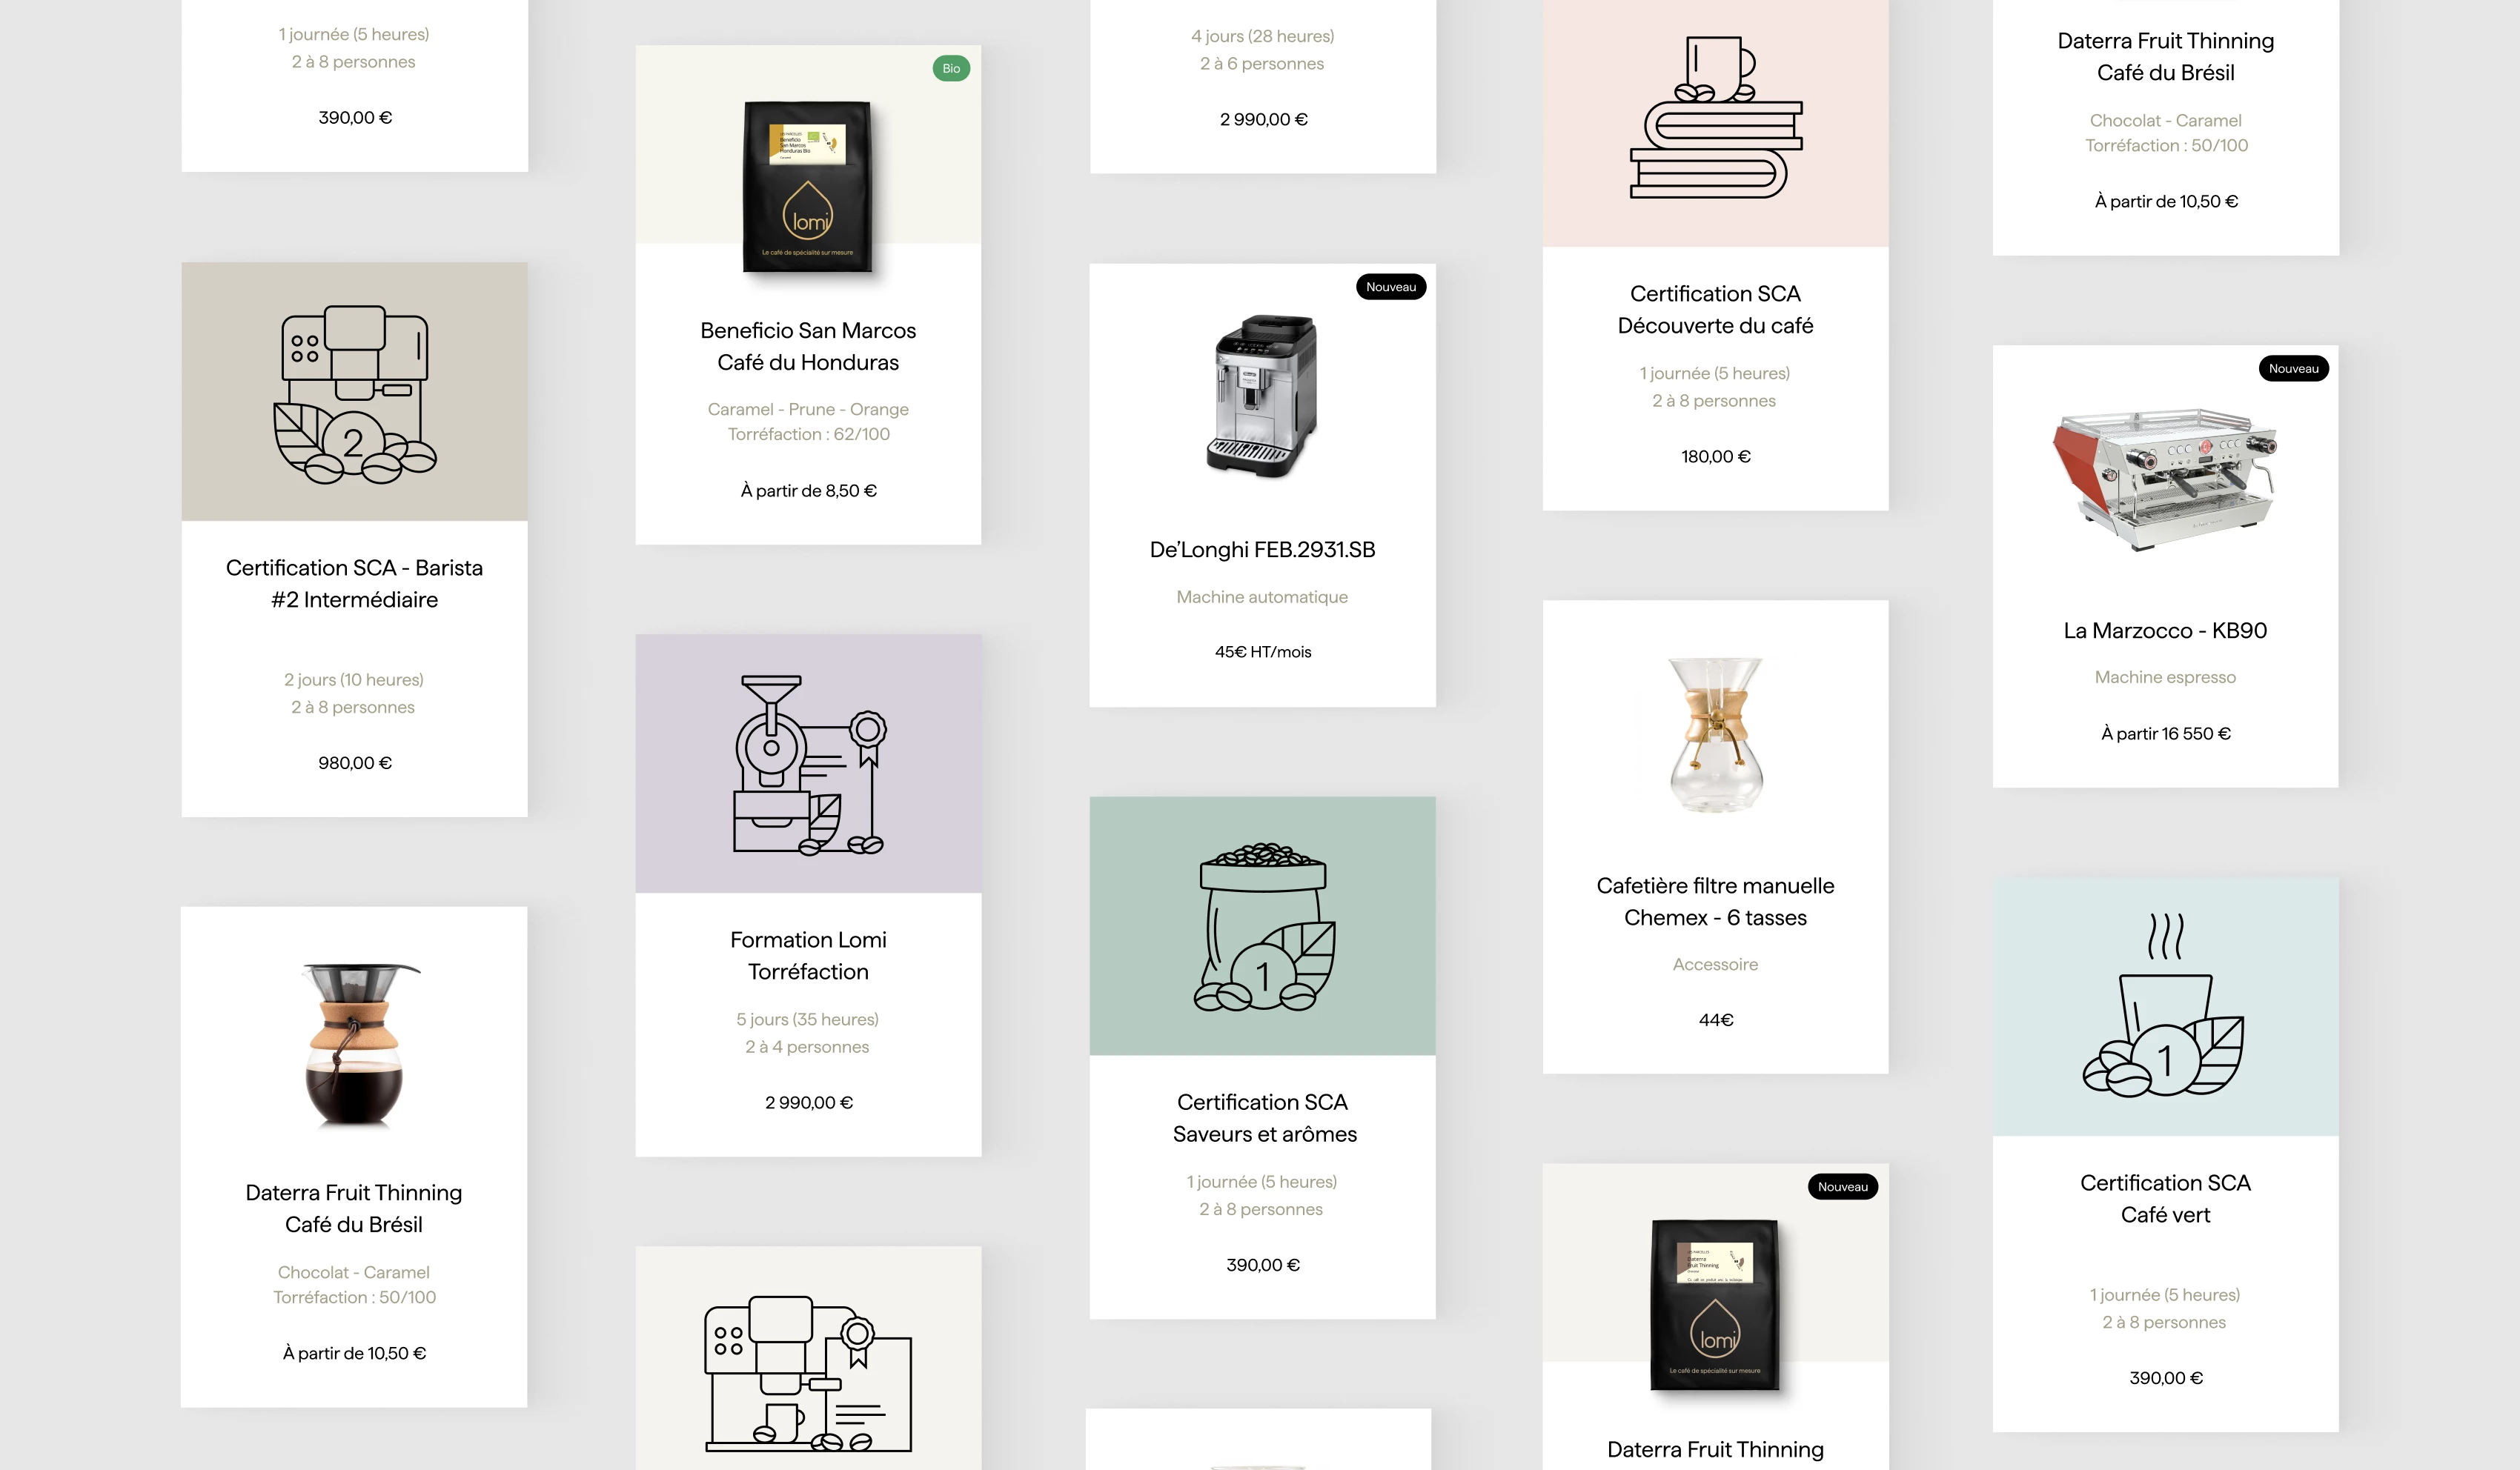The image size is (2520, 1470).
Task: Click the steaming cup Café vert icon
Action: tap(2164, 1006)
